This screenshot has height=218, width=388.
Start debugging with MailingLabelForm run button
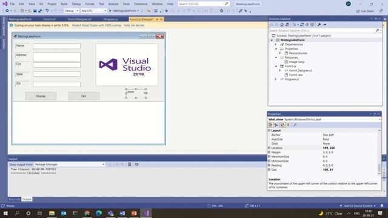(x=124, y=11)
